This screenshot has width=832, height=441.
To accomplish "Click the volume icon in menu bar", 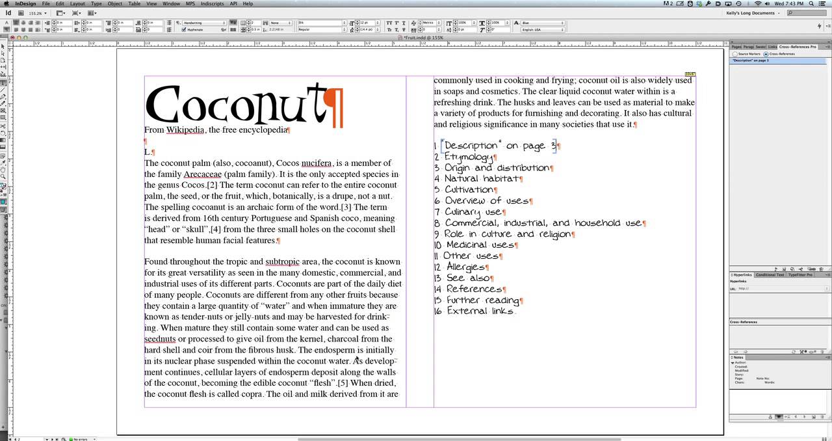I will 768,3.
